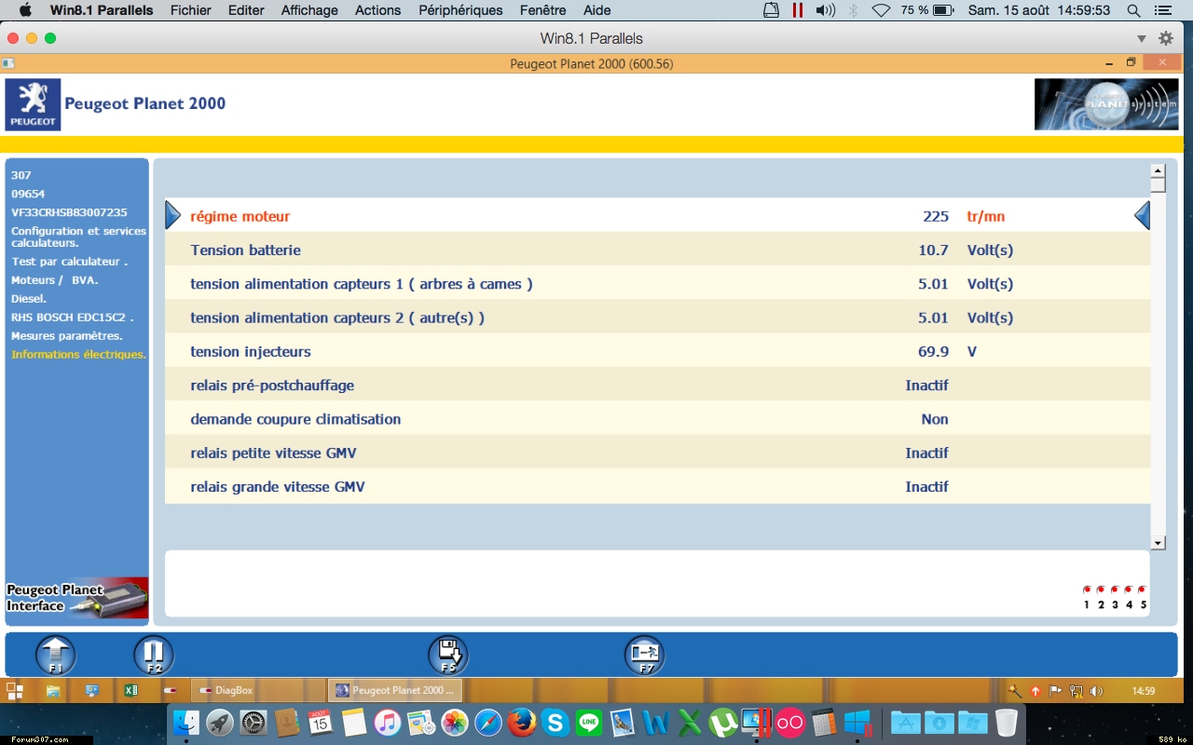Click the Wi-Fi status icon
The image size is (1193, 745).
pos(881,10)
